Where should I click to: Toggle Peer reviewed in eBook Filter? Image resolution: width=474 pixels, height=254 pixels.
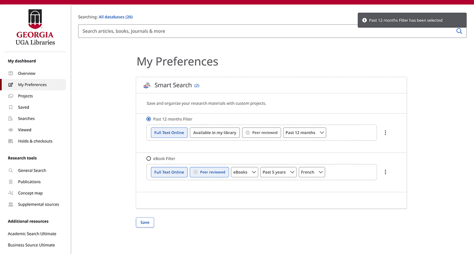(x=209, y=172)
